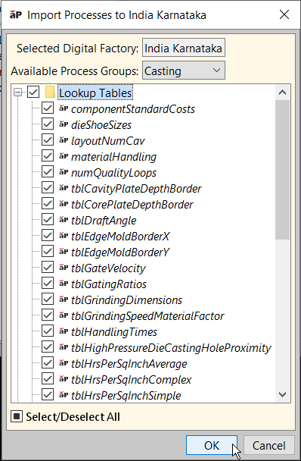Click the aP icon beside tblGrindingSpeedMaterialFactor
This screenshot has width=301, height=461.
tap(64, 315)
